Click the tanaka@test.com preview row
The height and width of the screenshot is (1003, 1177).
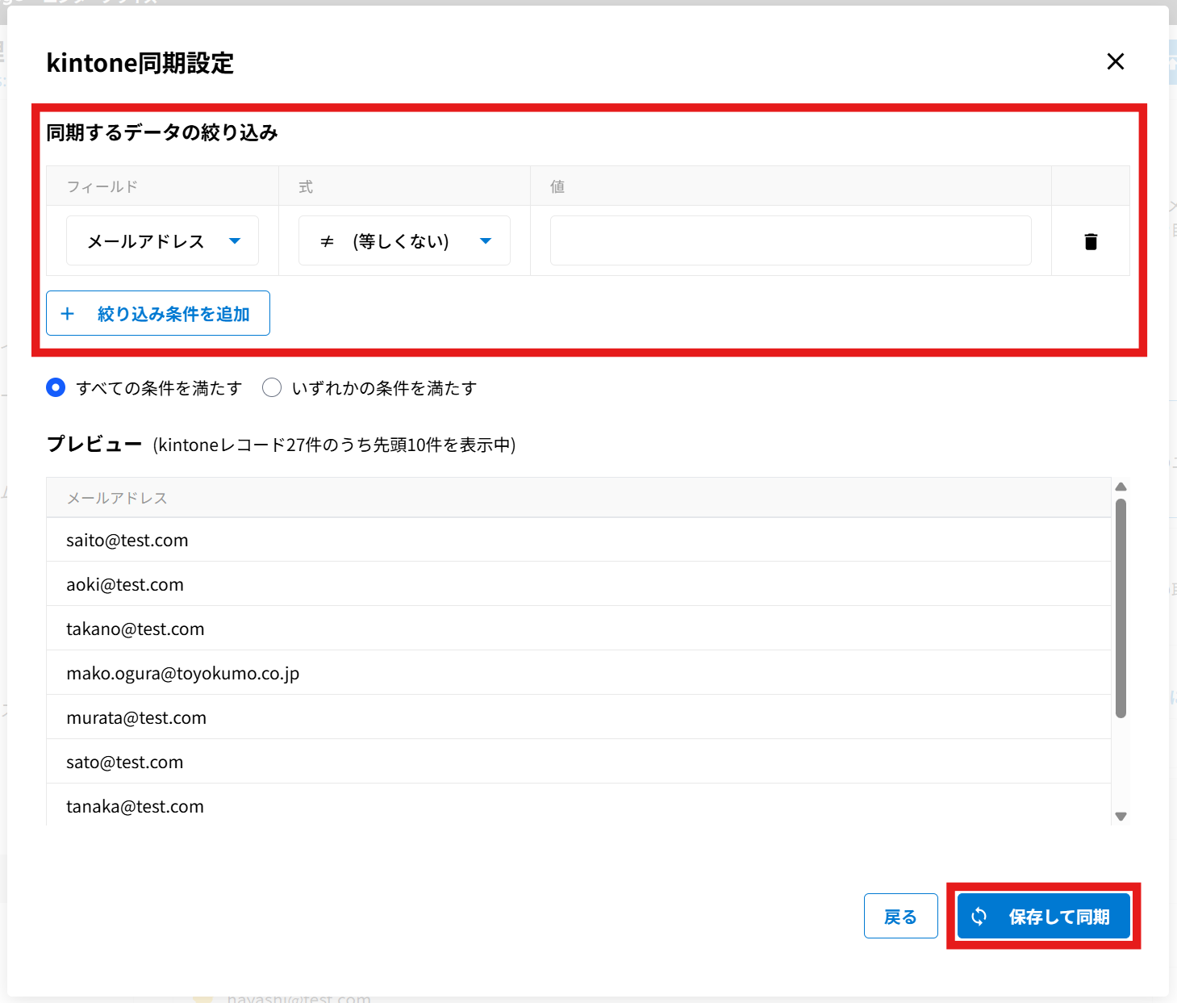pos(136,807)
